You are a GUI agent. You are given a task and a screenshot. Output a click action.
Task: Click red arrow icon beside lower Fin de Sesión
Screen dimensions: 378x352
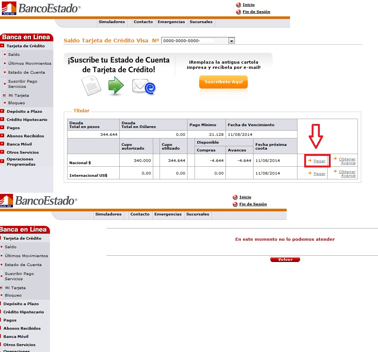[x=235, y=204]
